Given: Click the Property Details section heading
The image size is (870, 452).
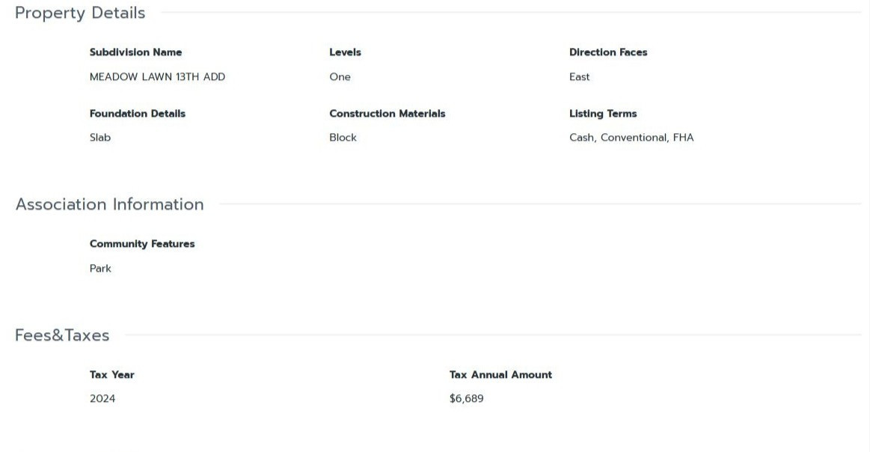Looking at the screenshot, I should 80,13.
